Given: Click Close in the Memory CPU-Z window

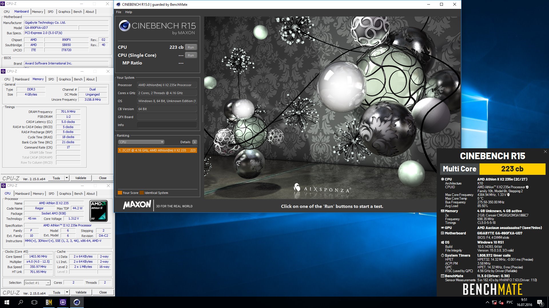Looking at the screenshot, I should click(x=103, y=178).
